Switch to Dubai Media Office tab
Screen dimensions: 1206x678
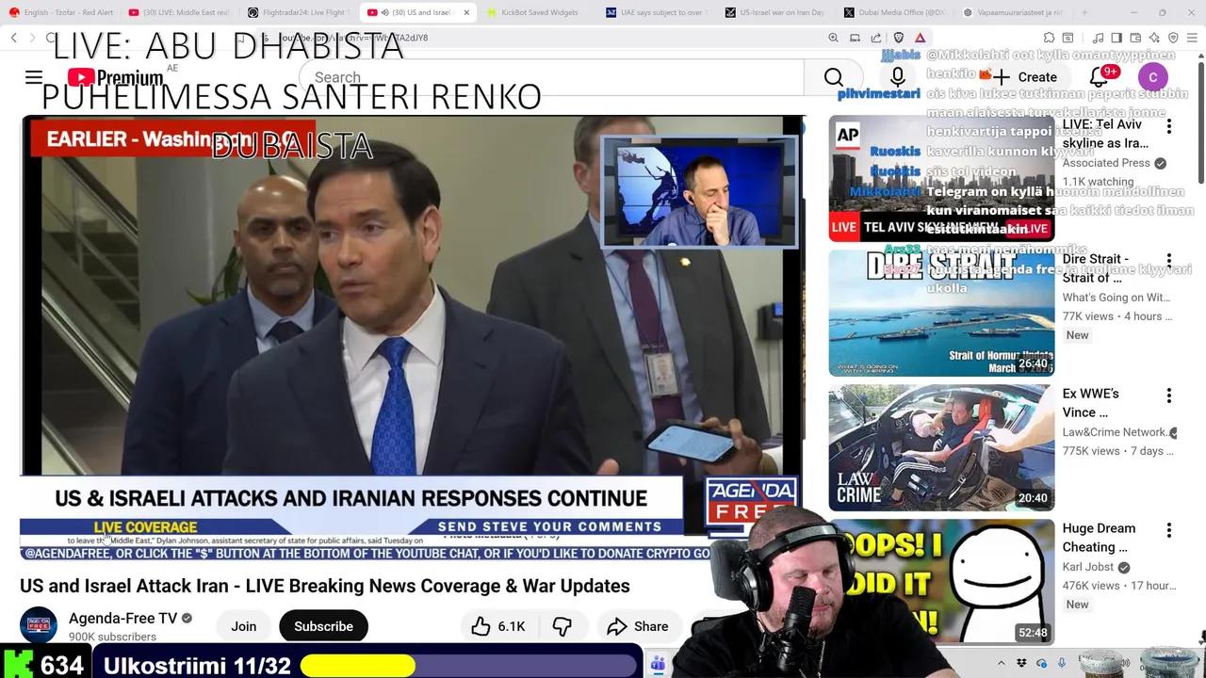click(x=894, y=12)
